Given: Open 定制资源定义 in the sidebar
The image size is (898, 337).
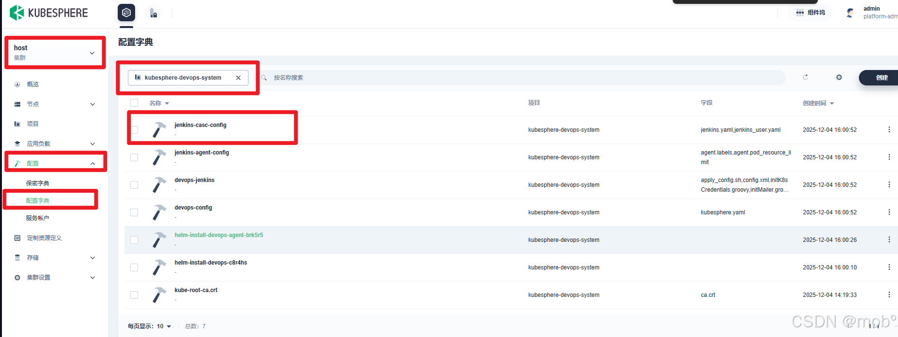Looking at the screenshot, I should pos(44,238).
